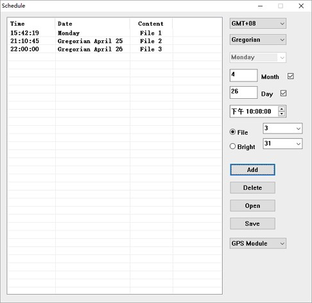Open the brightness dropdown showing 31
This screenshot has height=303, width=312.
point(282,143)
